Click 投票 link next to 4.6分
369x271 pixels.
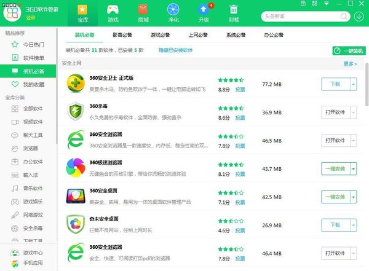(240, 230)
